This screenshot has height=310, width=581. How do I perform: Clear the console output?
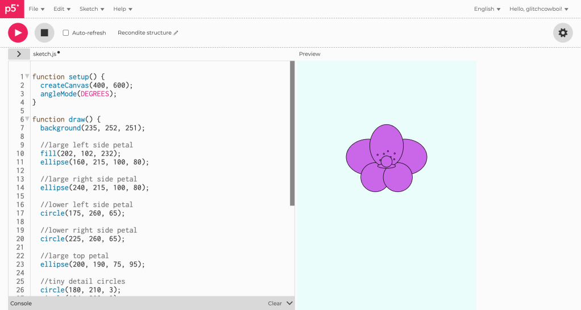tap(275, 303)
